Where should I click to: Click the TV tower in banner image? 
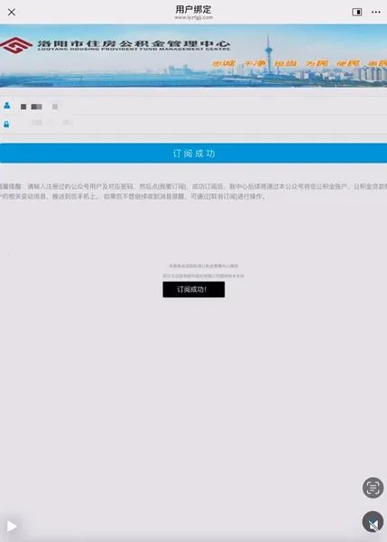click(x=268, y=53)
